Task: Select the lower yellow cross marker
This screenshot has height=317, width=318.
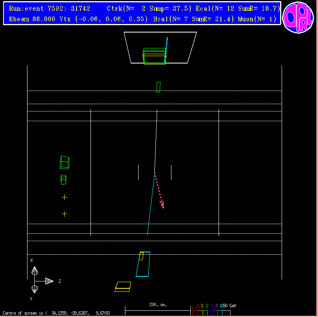Action: (65, 214)
